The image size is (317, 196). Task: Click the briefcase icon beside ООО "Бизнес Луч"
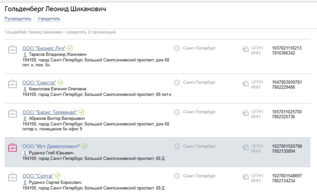(x=12, y=49)
